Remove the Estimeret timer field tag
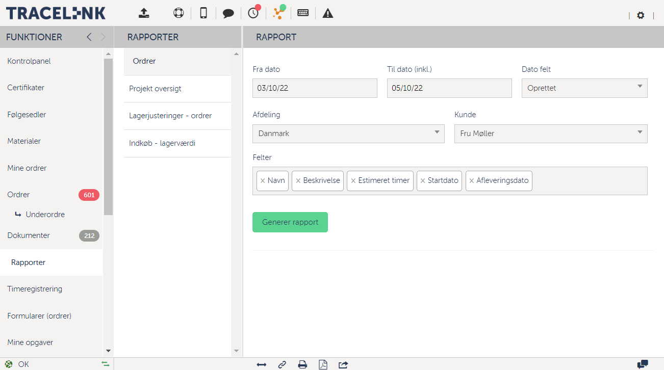This screenshot has width=664, height=370. [x=353, y=181]
